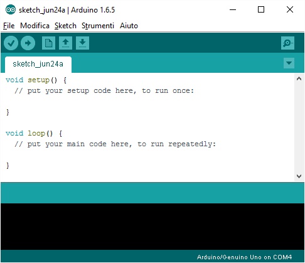Viewport: 305px width, 263px height.
Task: Click the editor scrollbar up arrow
Action: (299, 79)
